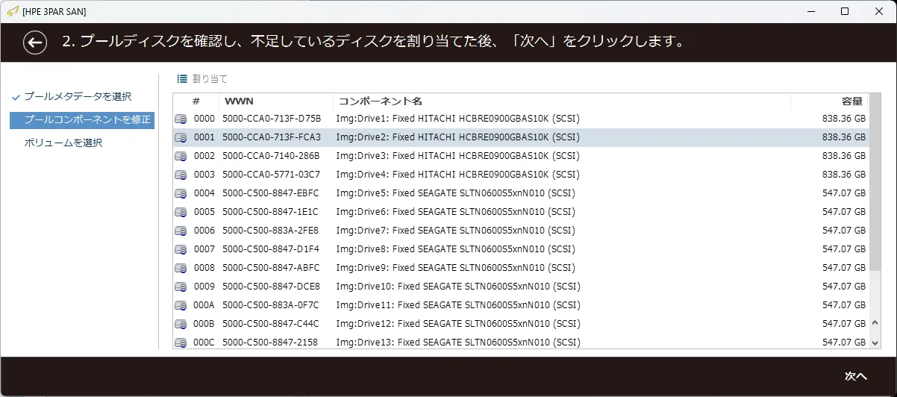This screenshot has width=897, height=397.
Task: Maximize the HPE 3PAR SAN window
Action: [x=845, y=11]
